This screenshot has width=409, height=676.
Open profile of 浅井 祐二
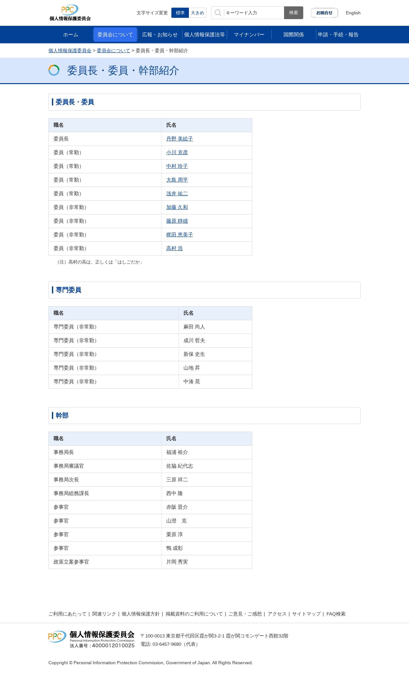pos(177,194)
